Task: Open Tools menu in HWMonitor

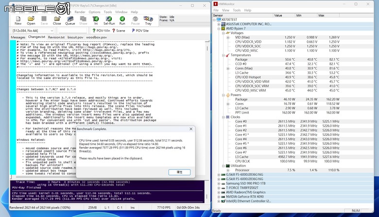Action: 237,10
